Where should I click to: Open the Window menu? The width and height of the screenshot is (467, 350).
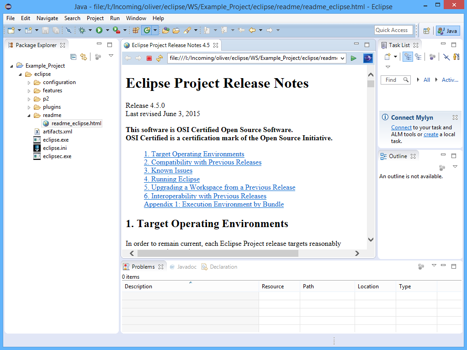point(136,18)
